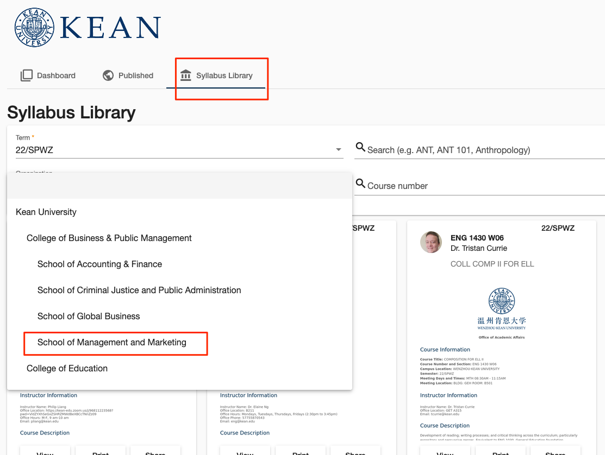Click the KEAN wordmark text

[110, 28]
